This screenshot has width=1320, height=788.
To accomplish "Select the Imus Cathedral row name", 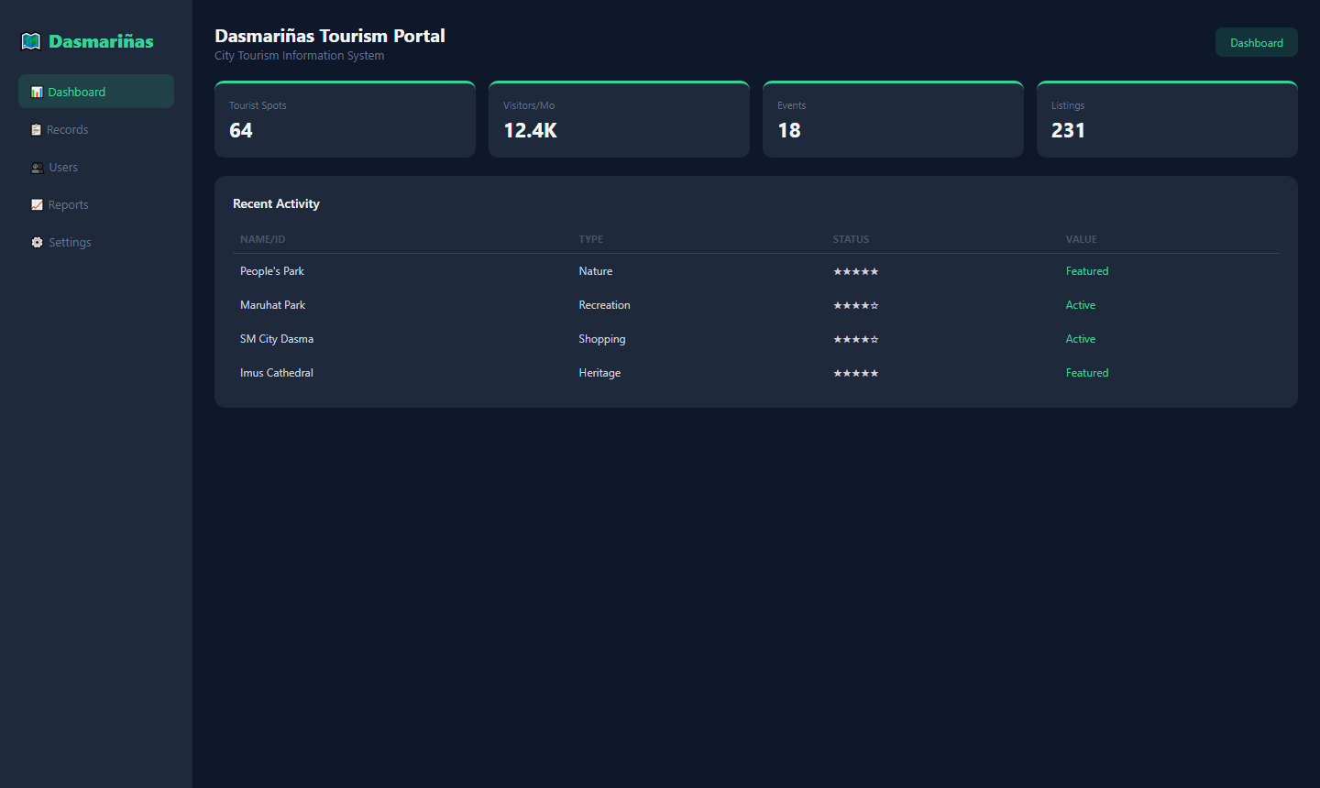I will click(x=277, y=373).
